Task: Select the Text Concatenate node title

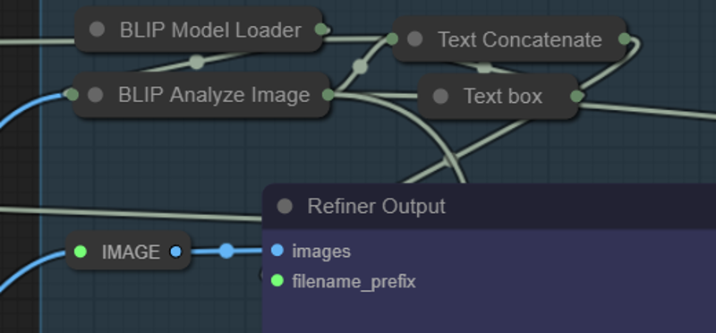Action: [x=520, y=39]
